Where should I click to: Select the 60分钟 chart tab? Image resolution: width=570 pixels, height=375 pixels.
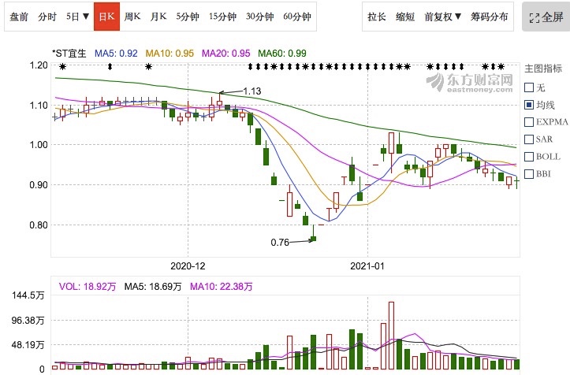tap(297, 17)
